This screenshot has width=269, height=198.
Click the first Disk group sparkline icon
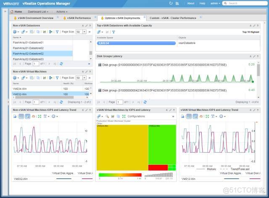[x=100, y=65]
